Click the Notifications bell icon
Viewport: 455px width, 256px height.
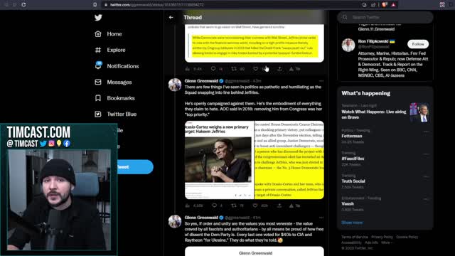98,65
